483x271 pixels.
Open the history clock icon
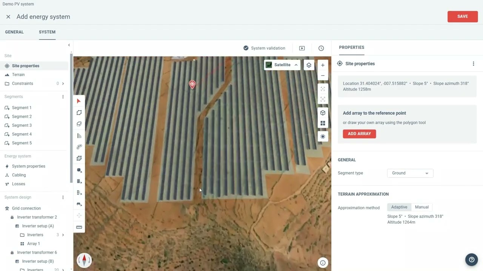(321, 48)
